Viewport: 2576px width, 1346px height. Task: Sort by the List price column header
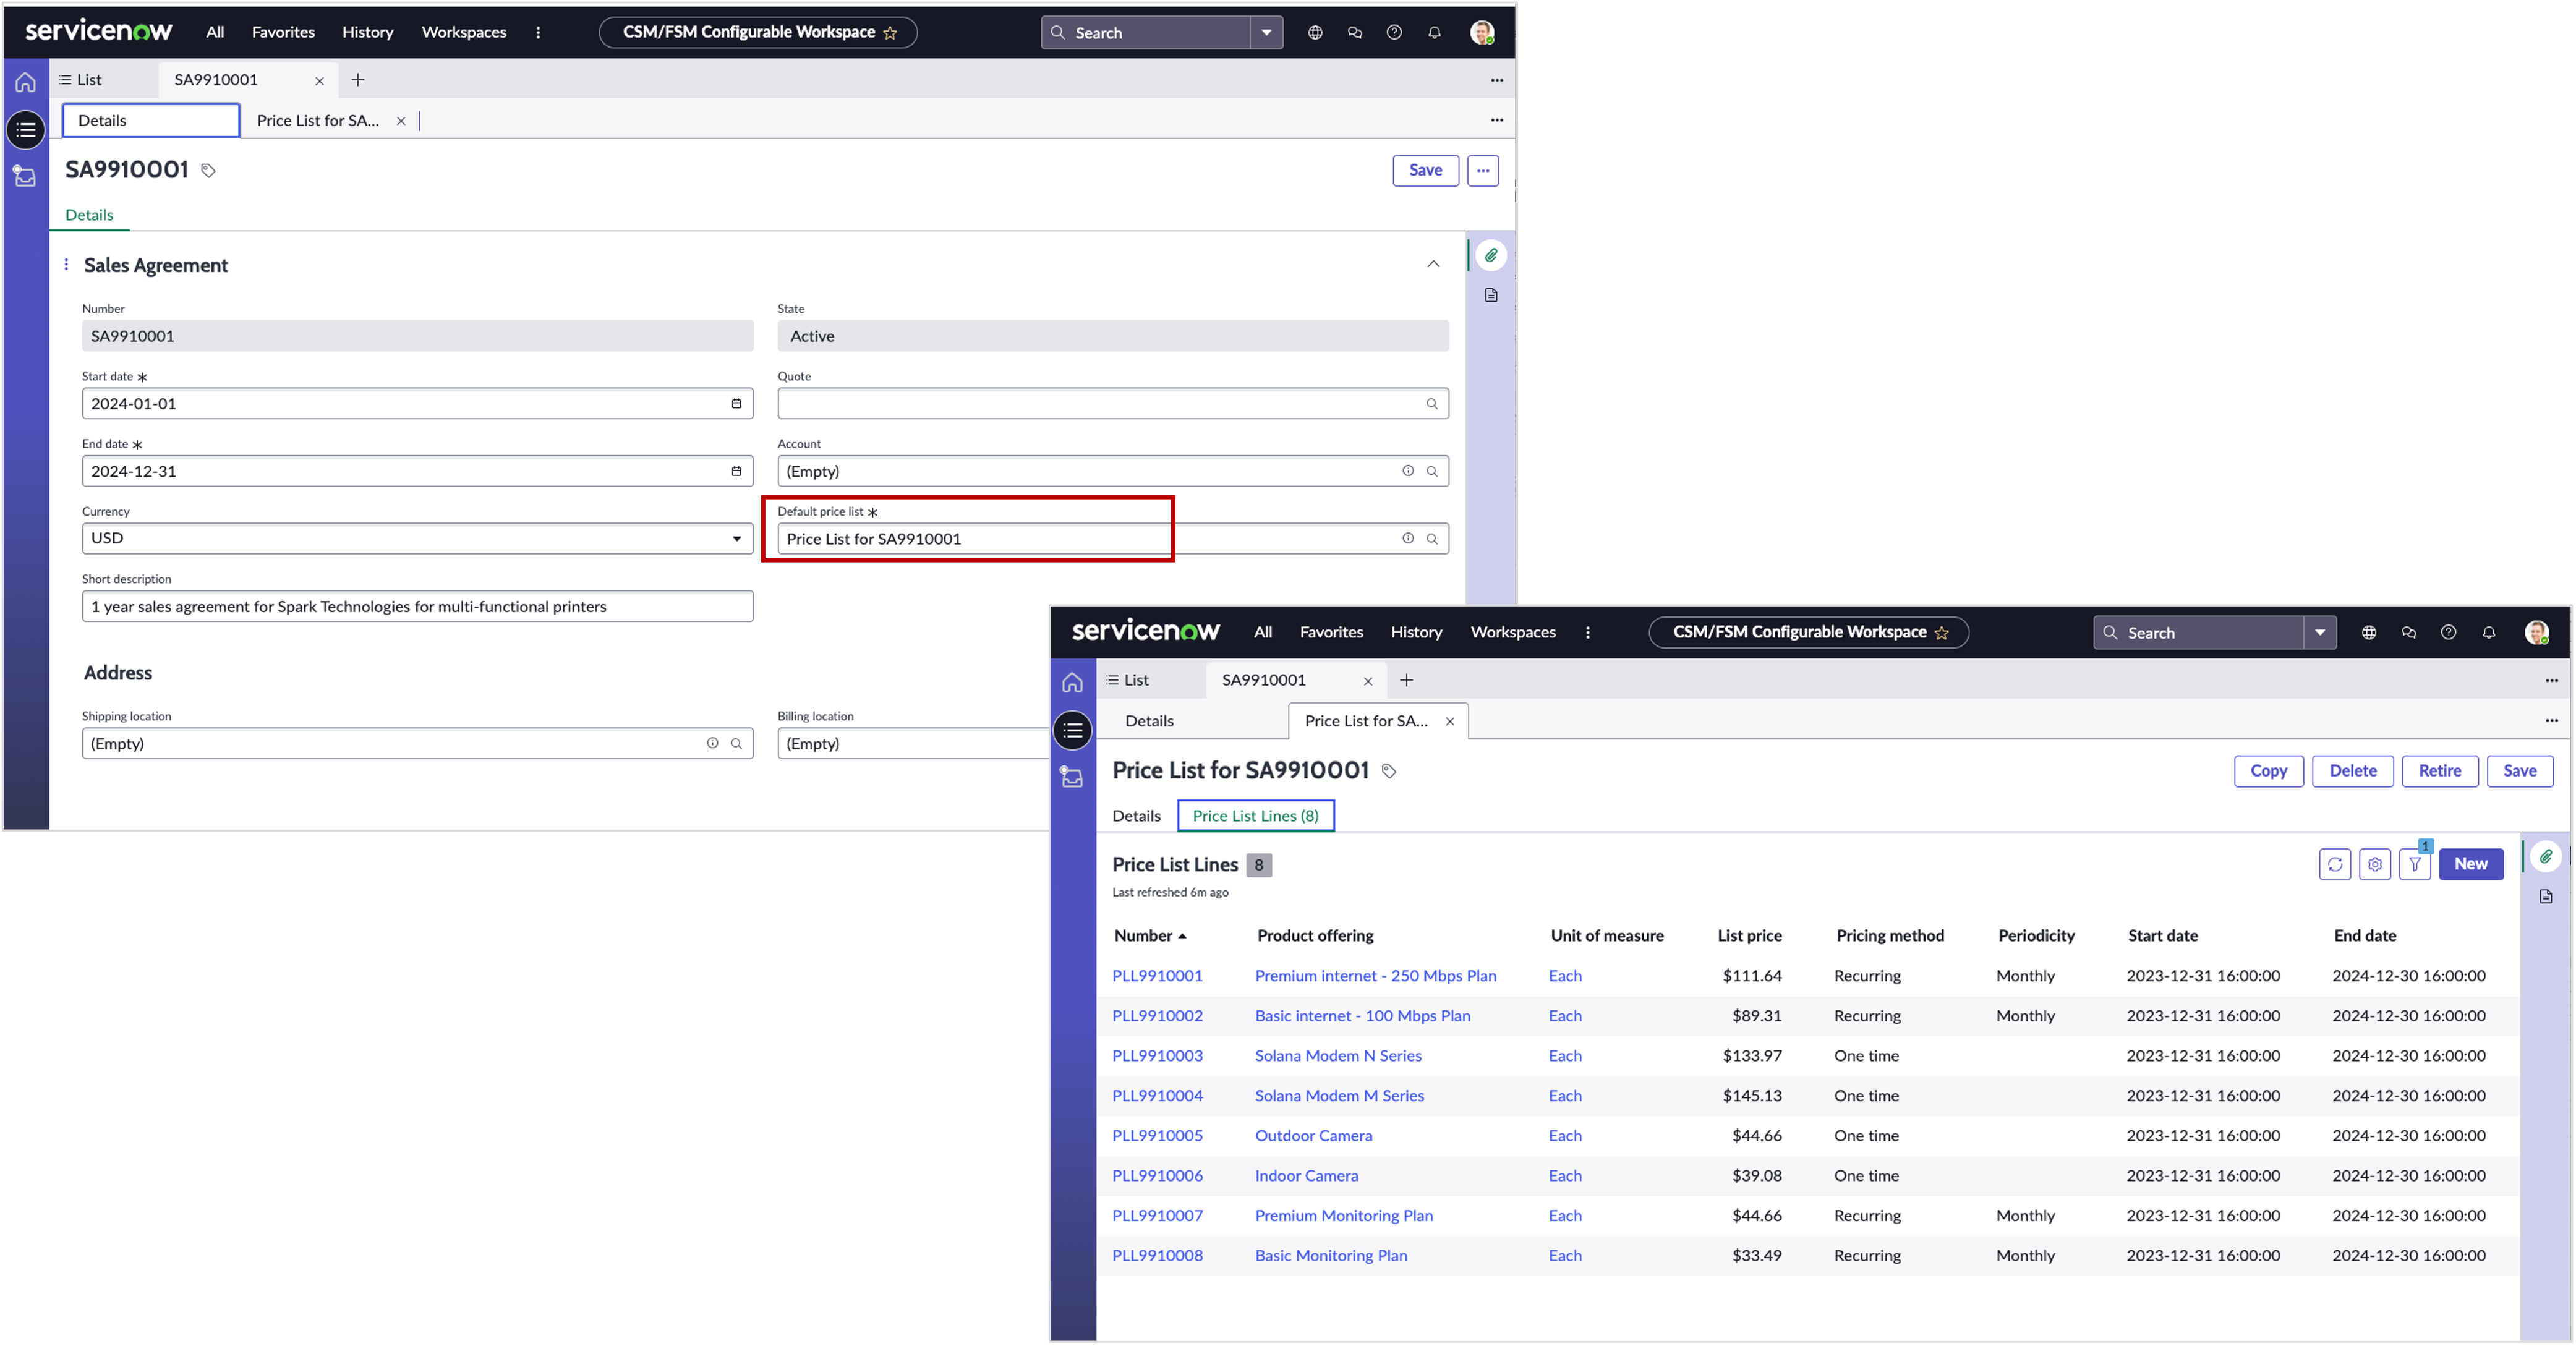1749,936
